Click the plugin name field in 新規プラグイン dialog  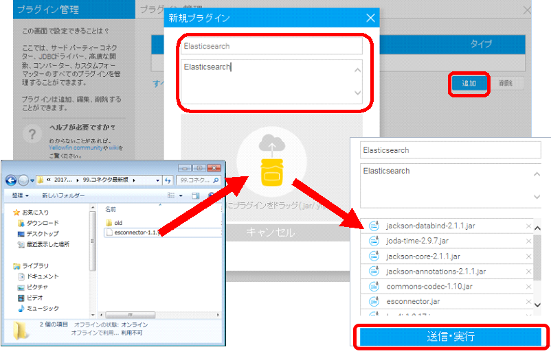point(271,46)
